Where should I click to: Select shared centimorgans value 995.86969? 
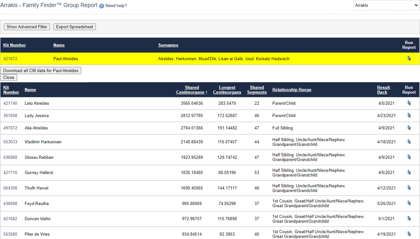tap(192, 203)
